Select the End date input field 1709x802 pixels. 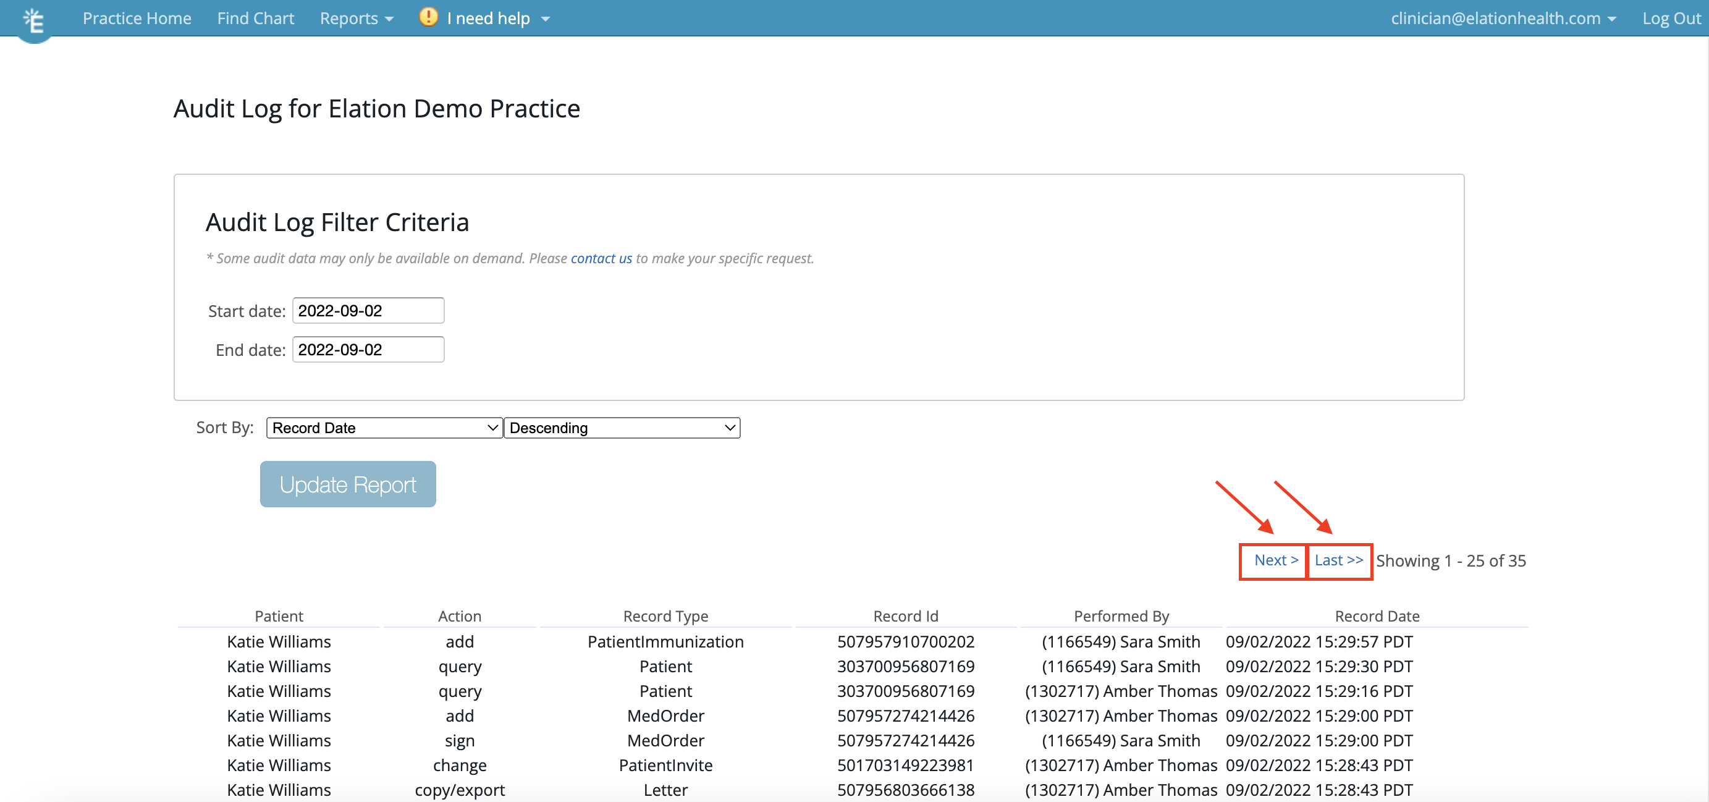(x=367, y=350)
